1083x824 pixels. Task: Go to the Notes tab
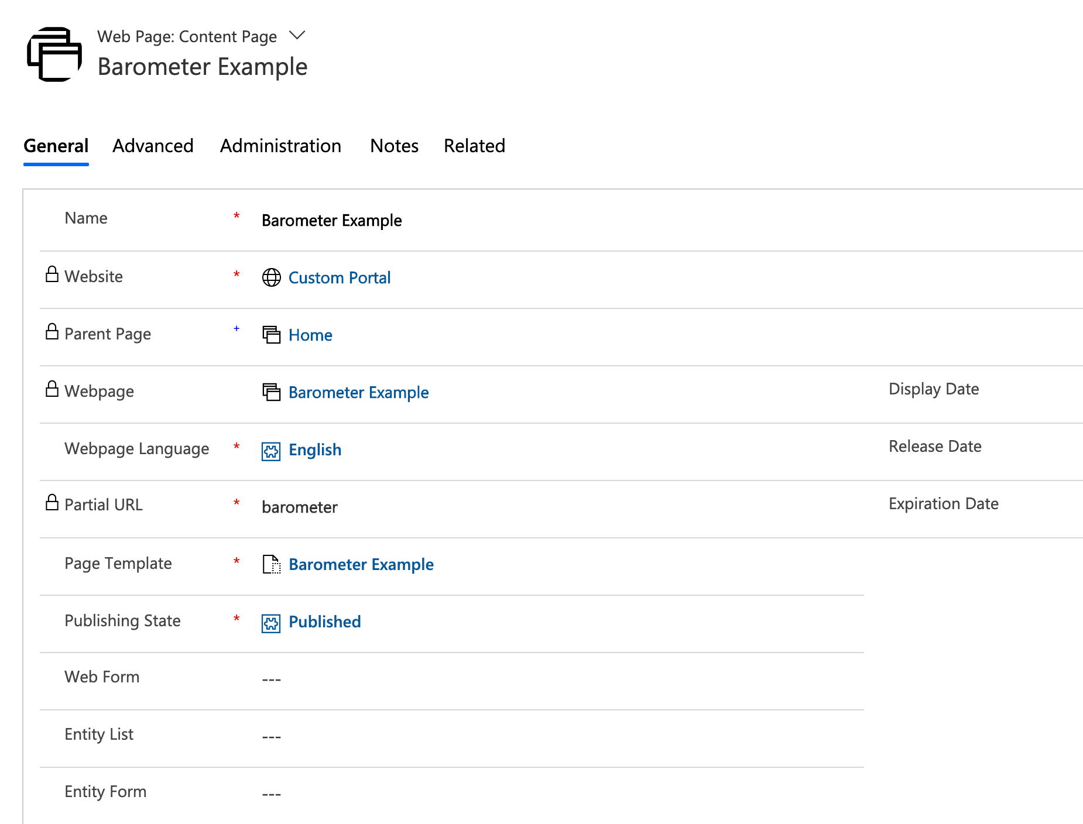point(394,146)
